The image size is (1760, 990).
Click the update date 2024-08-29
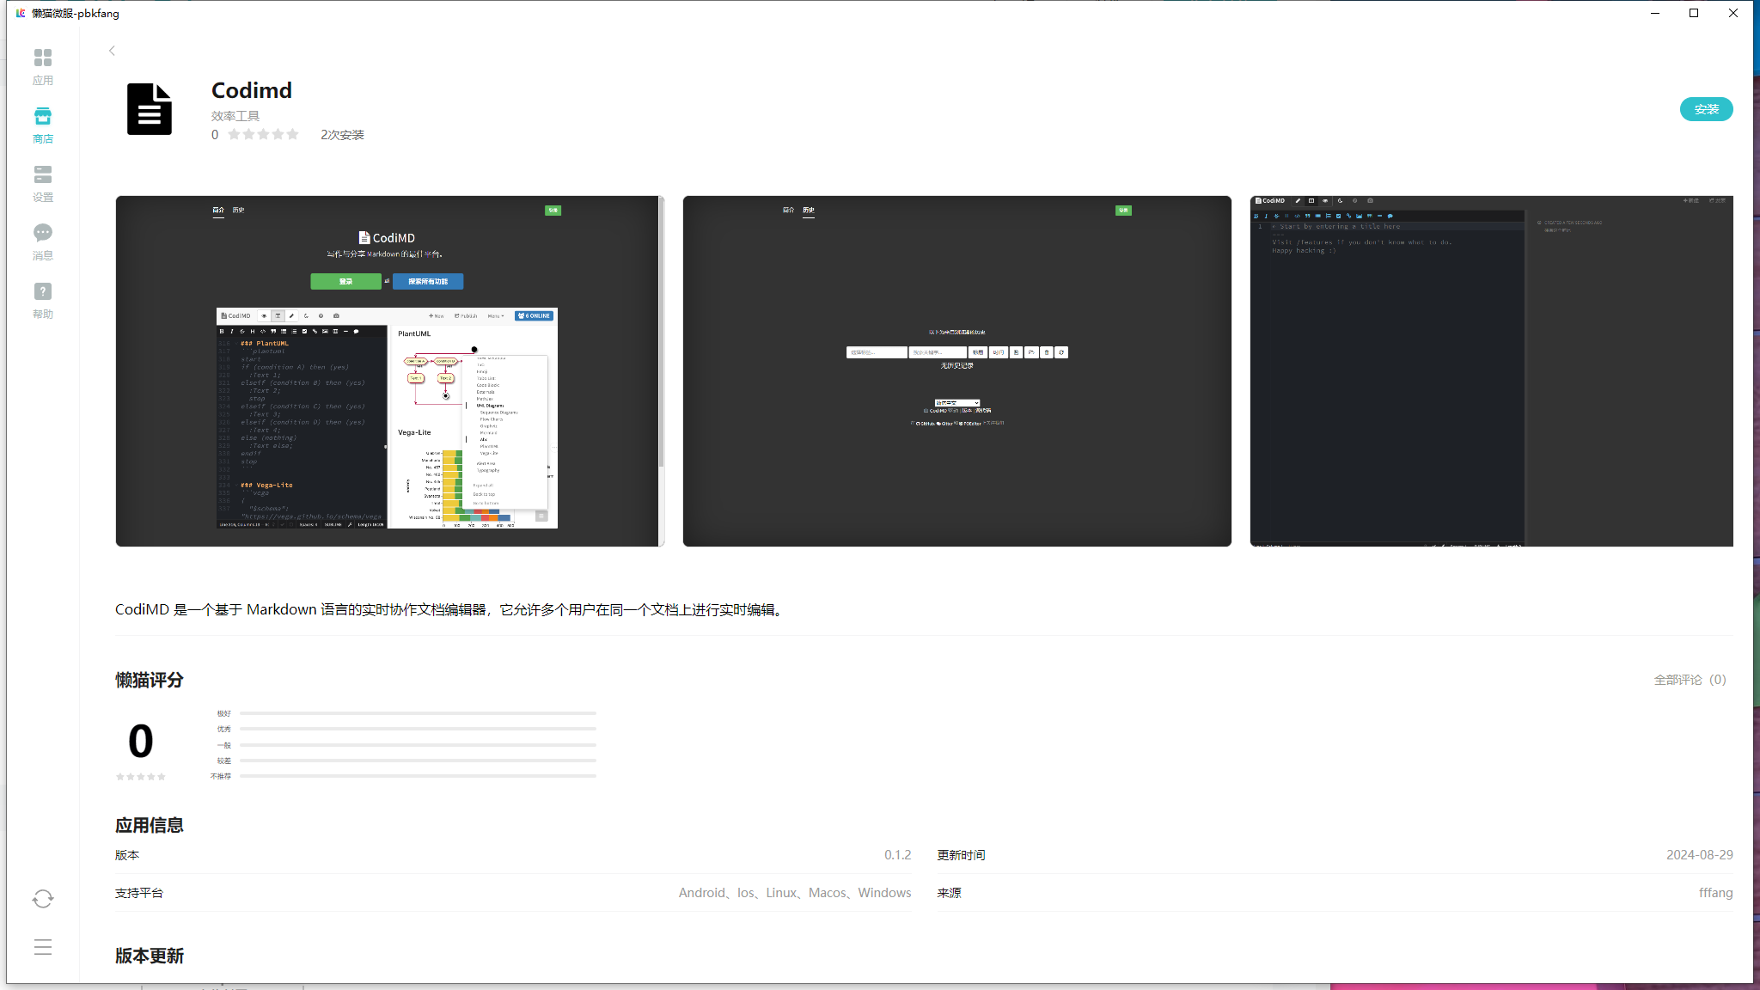(1699, 855)
